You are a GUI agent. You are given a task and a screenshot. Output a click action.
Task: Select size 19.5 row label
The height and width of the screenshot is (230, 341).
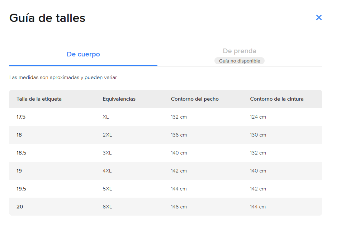[21, 189]
